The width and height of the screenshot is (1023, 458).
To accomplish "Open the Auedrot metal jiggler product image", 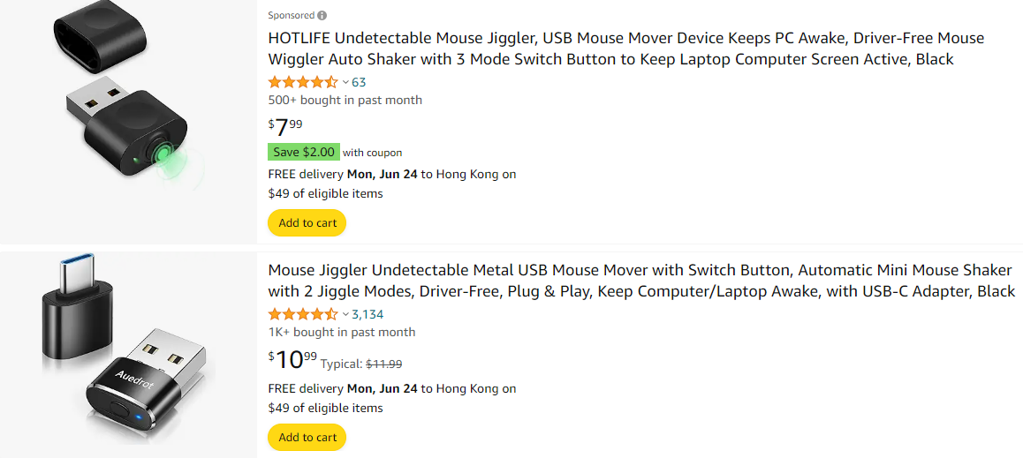I will pos(128,353).
